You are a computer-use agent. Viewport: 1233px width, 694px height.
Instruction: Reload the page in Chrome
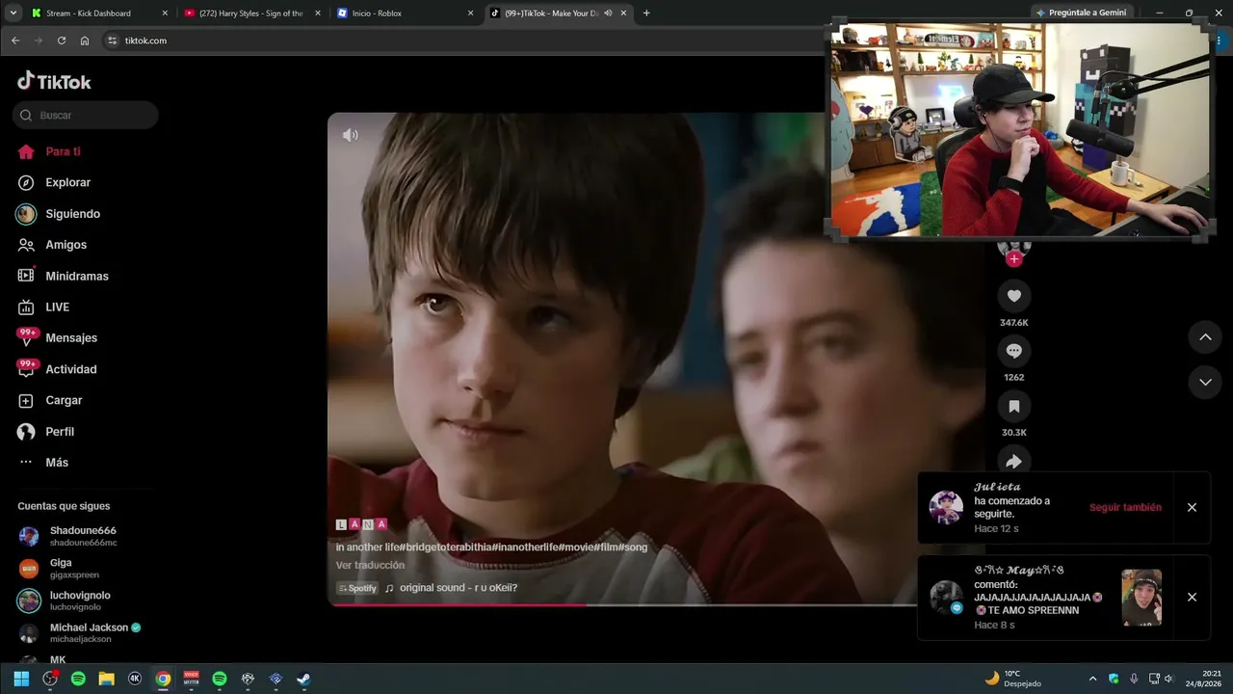pyautogui.click(x=62, y=40)
